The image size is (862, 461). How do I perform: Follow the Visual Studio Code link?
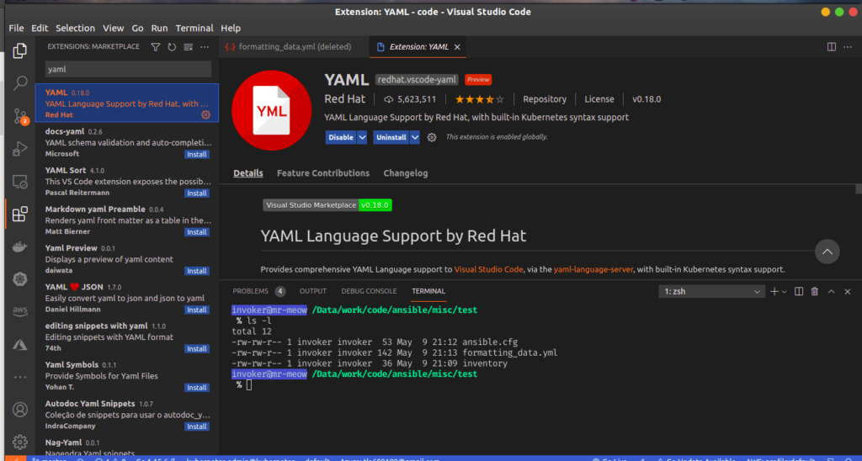(488, 270)
